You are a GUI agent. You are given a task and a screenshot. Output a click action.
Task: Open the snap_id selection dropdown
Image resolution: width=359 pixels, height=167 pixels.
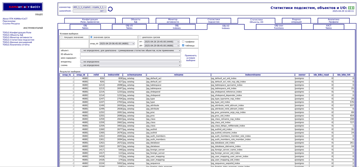pos(117,43)
